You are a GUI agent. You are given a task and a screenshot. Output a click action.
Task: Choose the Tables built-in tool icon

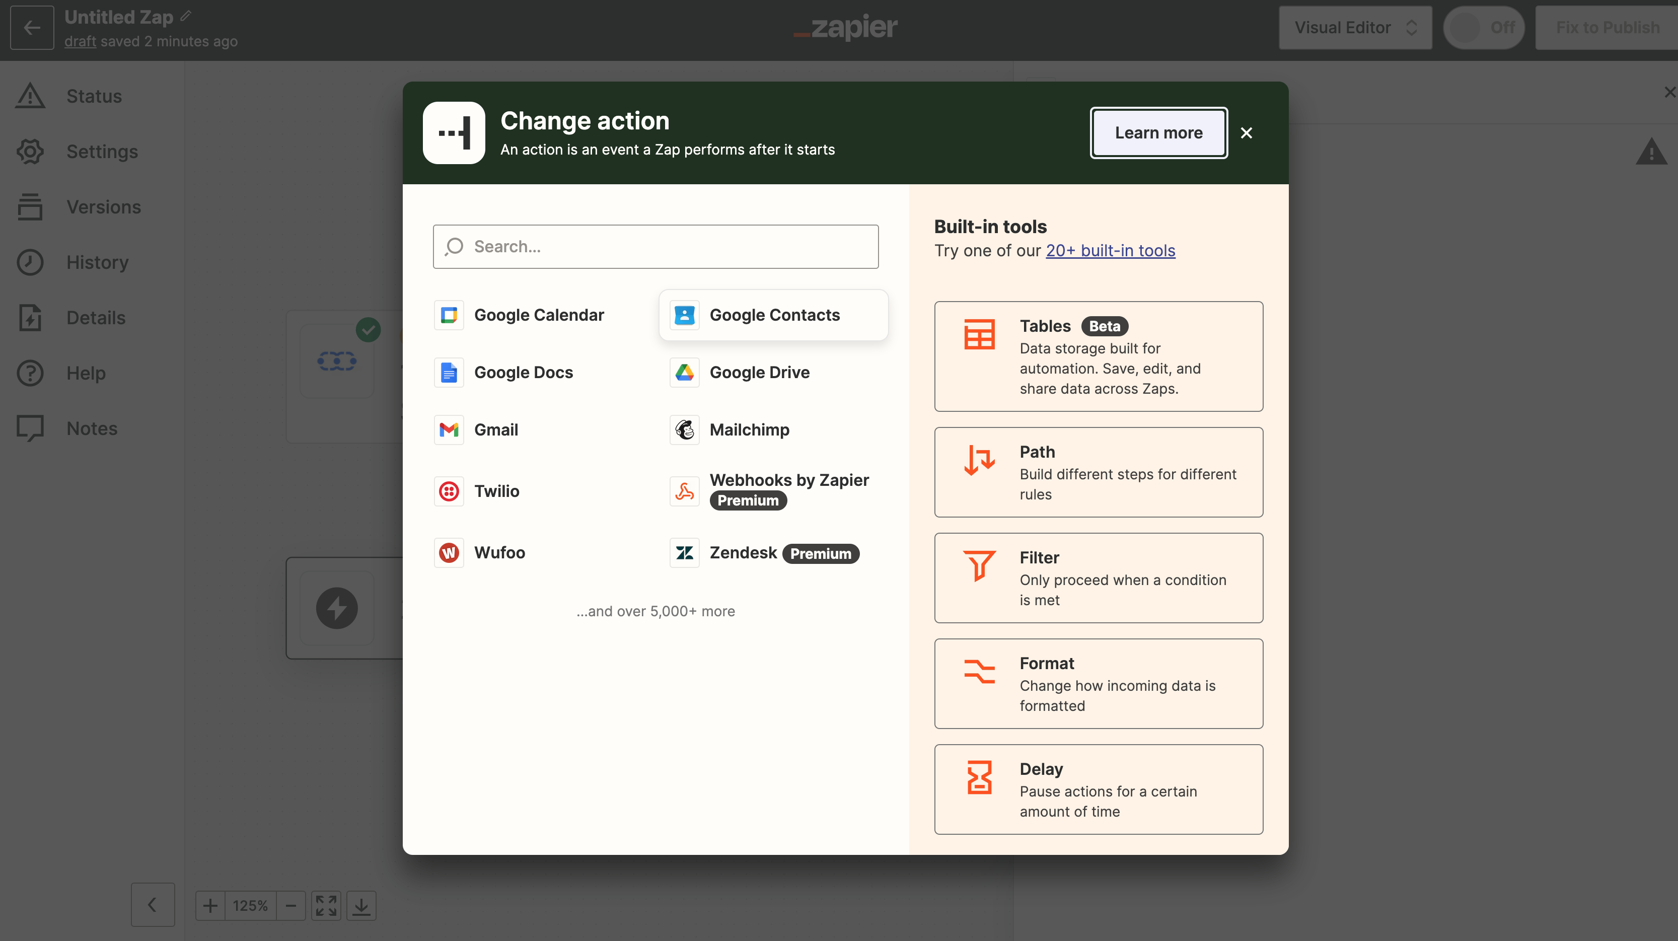pos(979,334)
